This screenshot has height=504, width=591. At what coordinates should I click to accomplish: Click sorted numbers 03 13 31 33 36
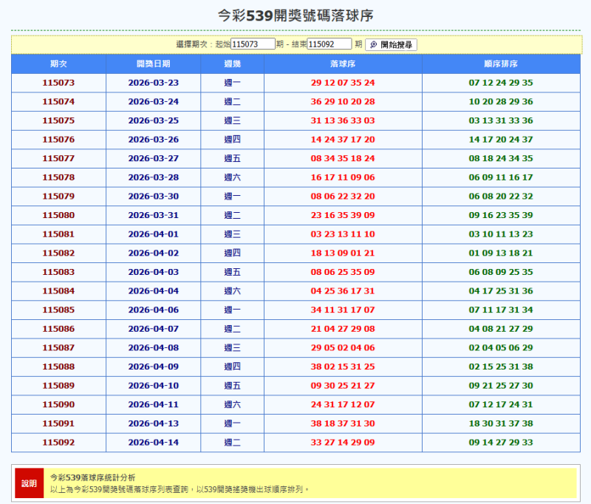click(x=501, y=120)
